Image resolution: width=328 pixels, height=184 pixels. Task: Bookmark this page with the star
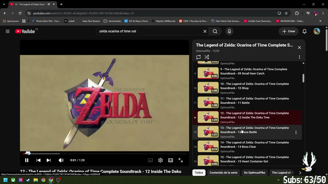click(x=286, y=13)
